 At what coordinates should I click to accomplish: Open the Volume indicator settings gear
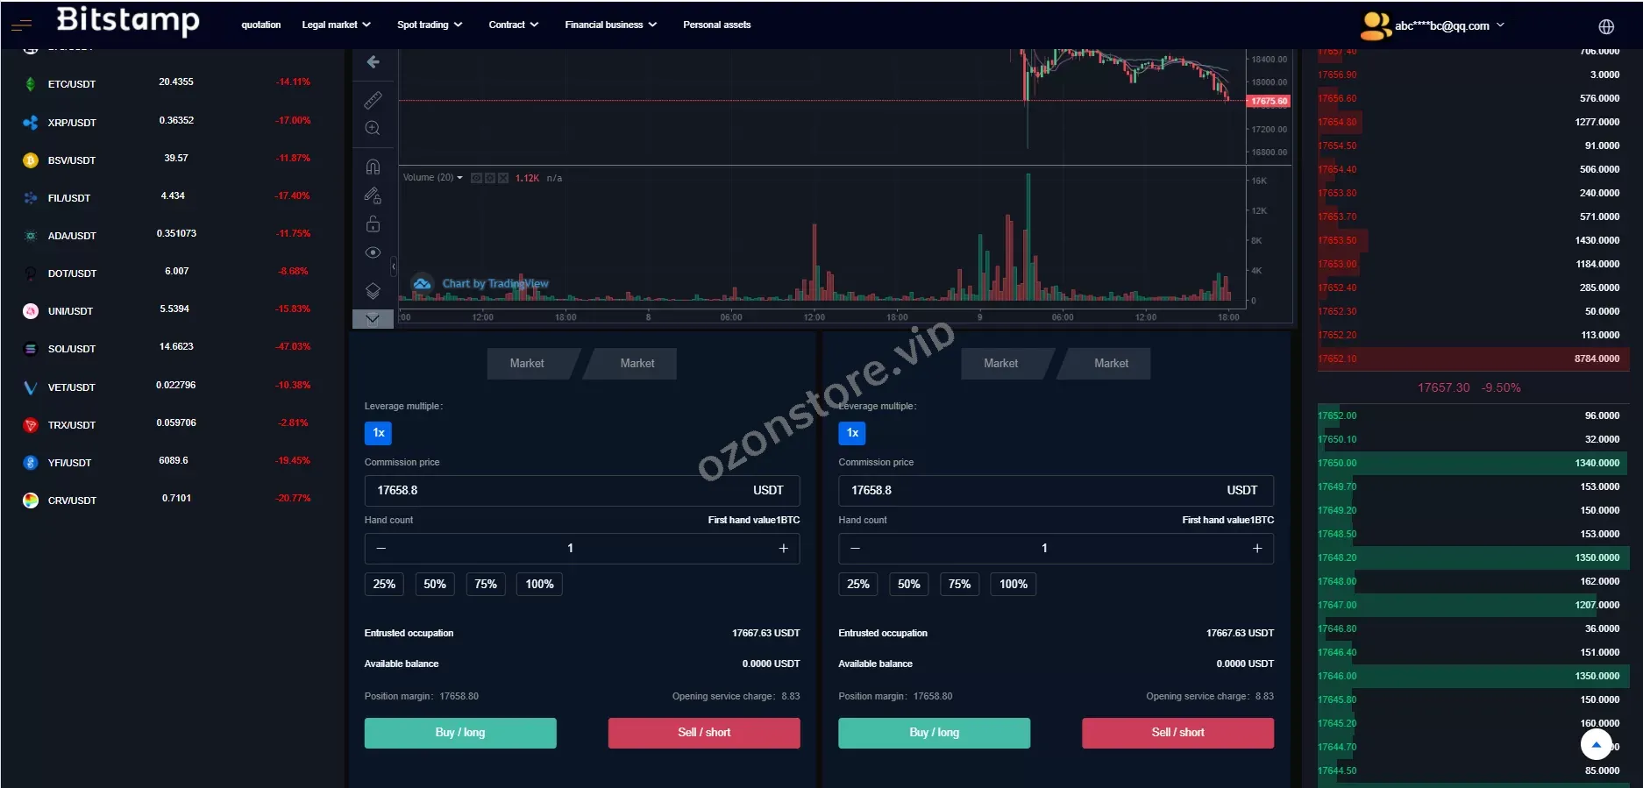489,178
